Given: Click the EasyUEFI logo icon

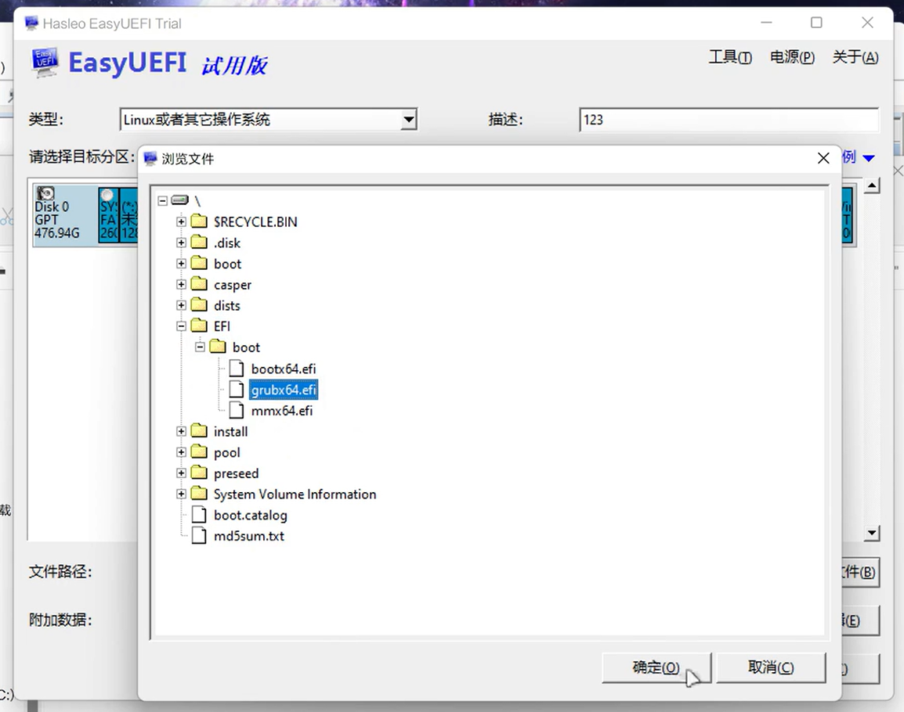Looking at the screenshot, I should pos(45,62).
